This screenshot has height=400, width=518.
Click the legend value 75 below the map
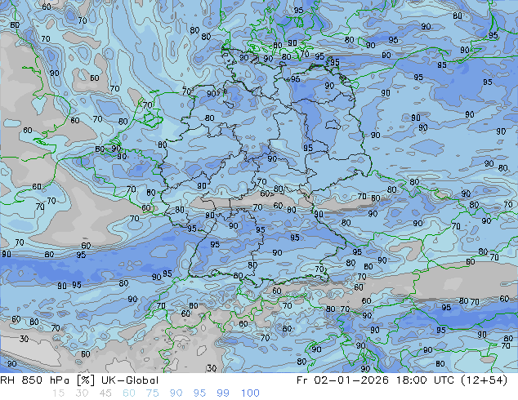click(x=152, y=393)
